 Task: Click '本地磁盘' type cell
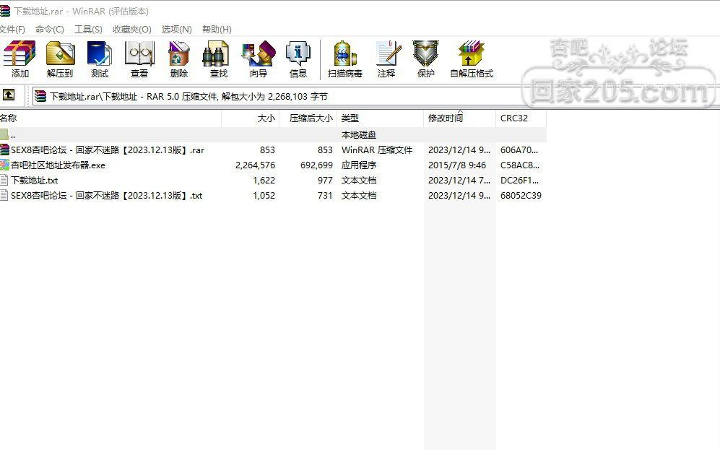coord(359,134)
